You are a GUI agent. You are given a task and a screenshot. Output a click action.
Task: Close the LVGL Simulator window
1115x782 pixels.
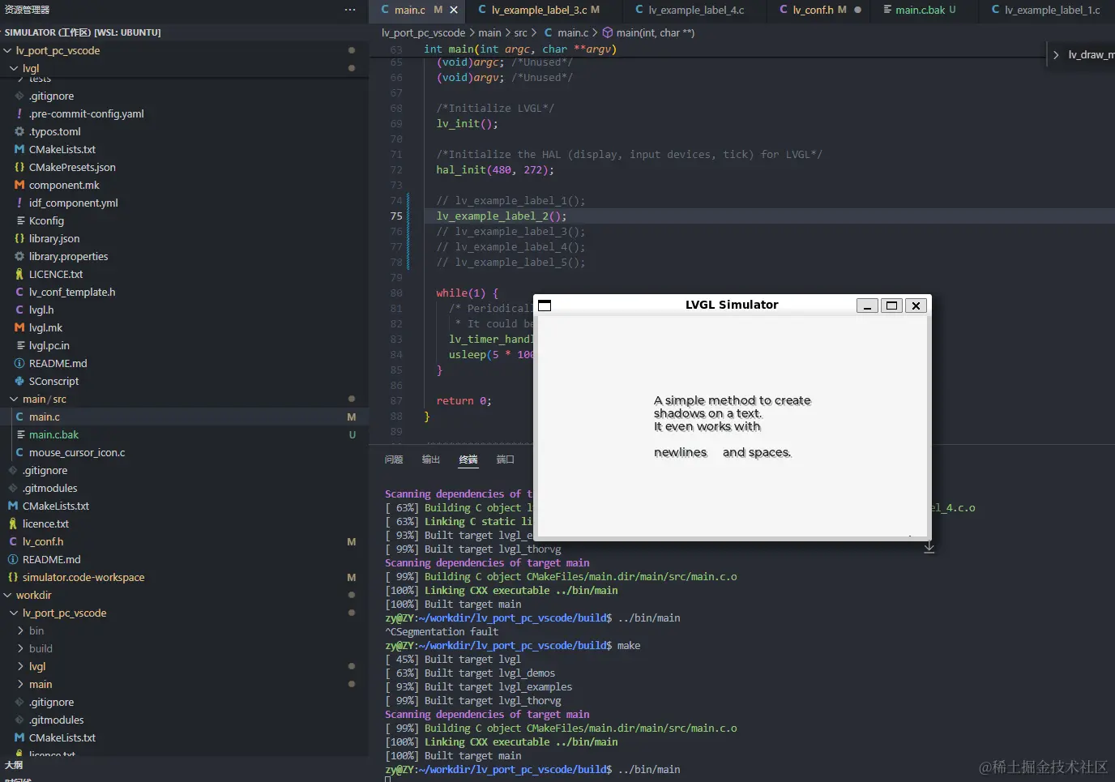[916, 306]
